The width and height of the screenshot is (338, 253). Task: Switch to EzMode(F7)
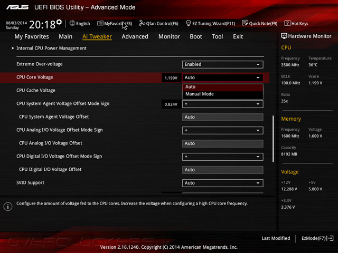coord(317,238)
